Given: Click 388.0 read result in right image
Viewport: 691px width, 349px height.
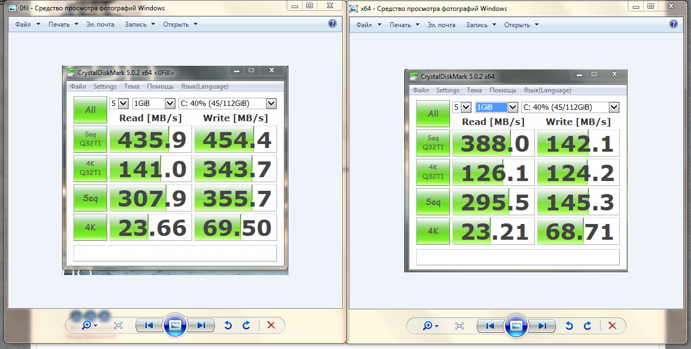Looking at the screenshot, I should point(493,144).
